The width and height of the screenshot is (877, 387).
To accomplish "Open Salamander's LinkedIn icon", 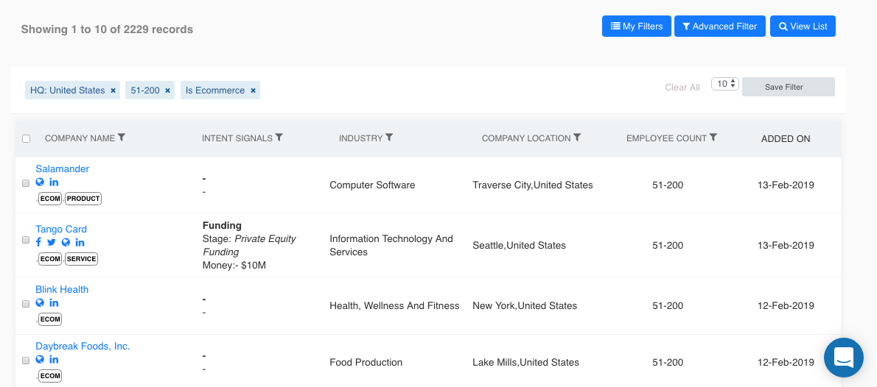I will coord(54,182).
